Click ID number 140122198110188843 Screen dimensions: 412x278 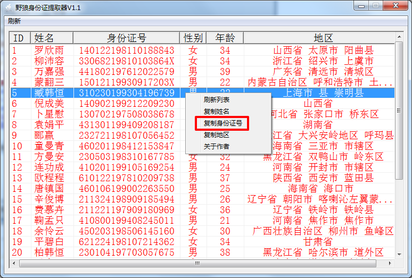127,50
